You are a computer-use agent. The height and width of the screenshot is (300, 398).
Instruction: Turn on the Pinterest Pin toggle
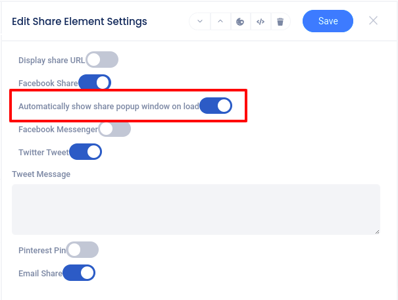click(82, 250)
